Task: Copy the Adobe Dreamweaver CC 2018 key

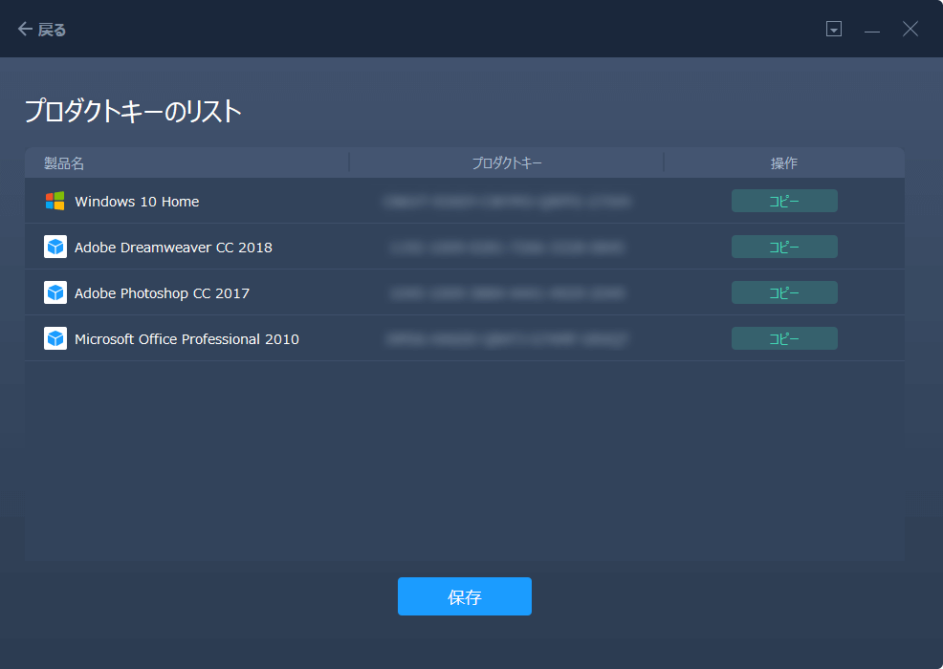Action: (x=784, y=247)
